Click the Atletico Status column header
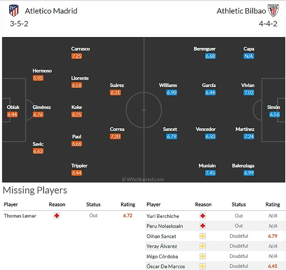 [93, 204]
